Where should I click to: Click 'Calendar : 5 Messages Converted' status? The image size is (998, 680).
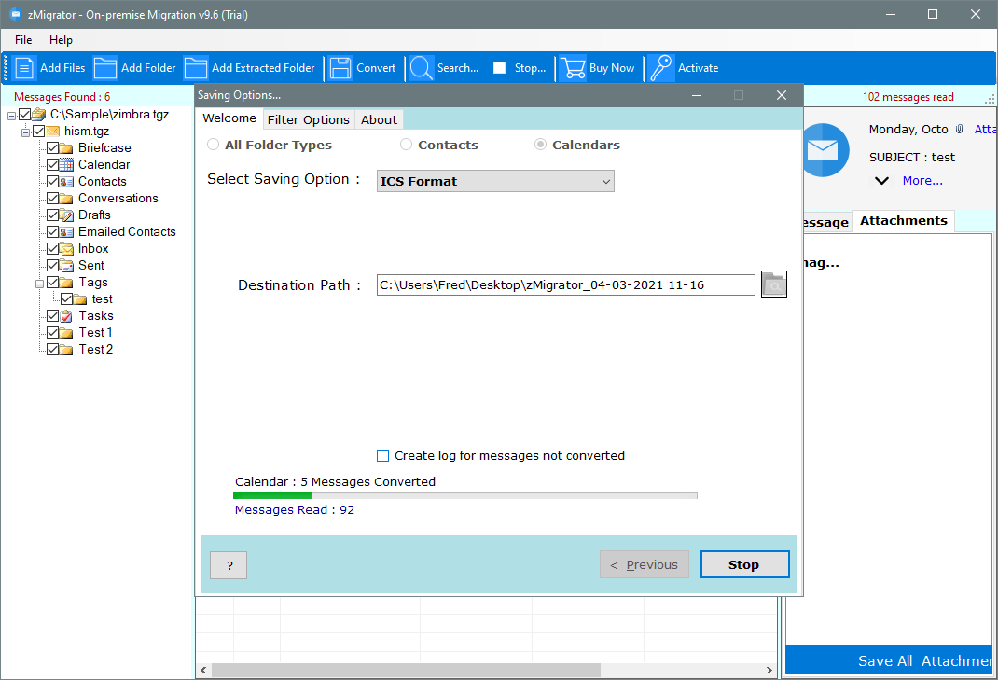pyautogui.click(x=336, y=481)
